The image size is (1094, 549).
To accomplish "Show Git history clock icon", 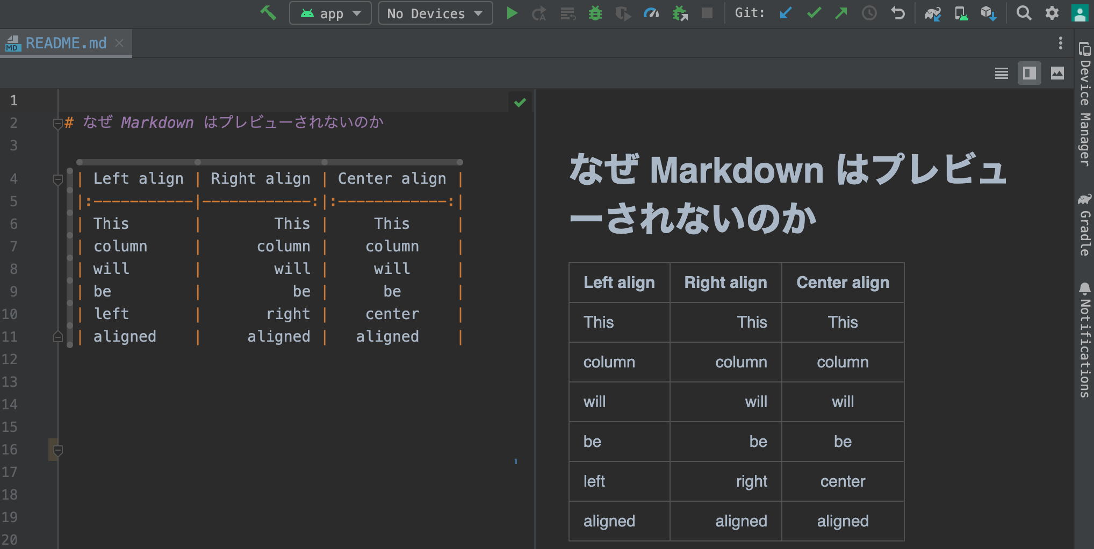I will 869,13.
